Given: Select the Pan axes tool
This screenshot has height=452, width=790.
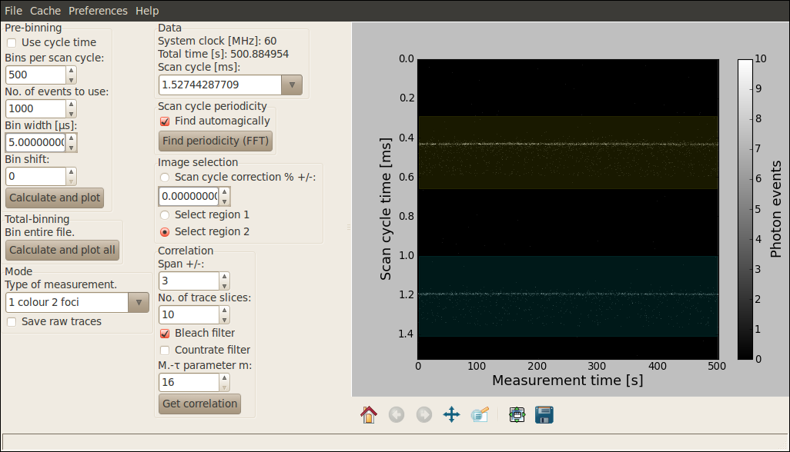Looking at the screenshot, I should pyautogui.click(x=452, y=415).
